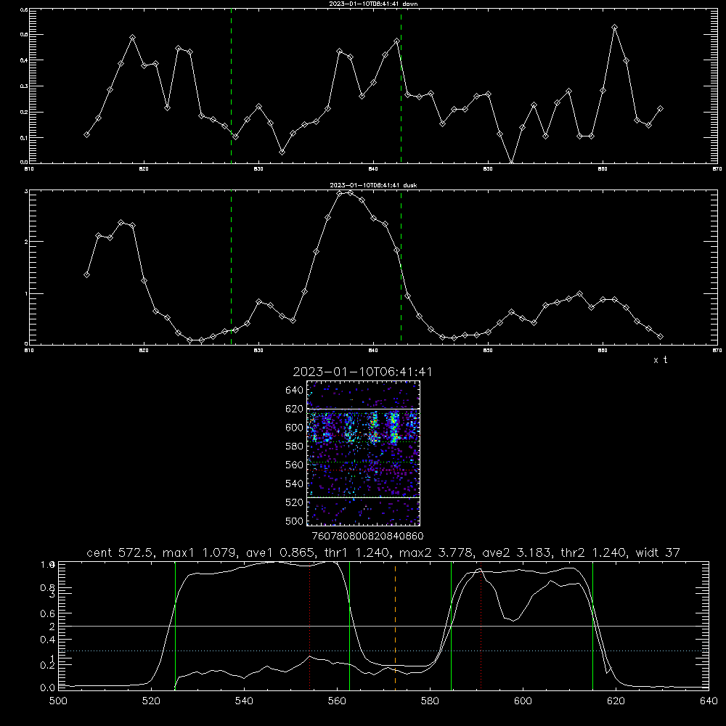Click the dawn plot data point touching zero
The width and height of the screenshot is (726, 726).
click(511, 162)
